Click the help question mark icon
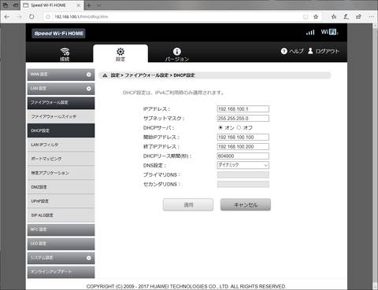Viewport: 378px width, 290px height. 283,51
